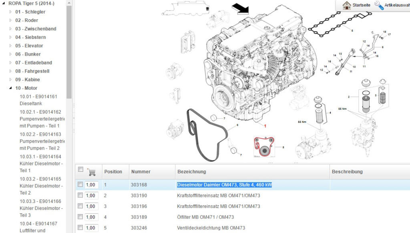Image resolution: width=410 pixels, height=233 pixels.
Task: Expand the 08 - Fahrgestell node
Action: (10, 71)
